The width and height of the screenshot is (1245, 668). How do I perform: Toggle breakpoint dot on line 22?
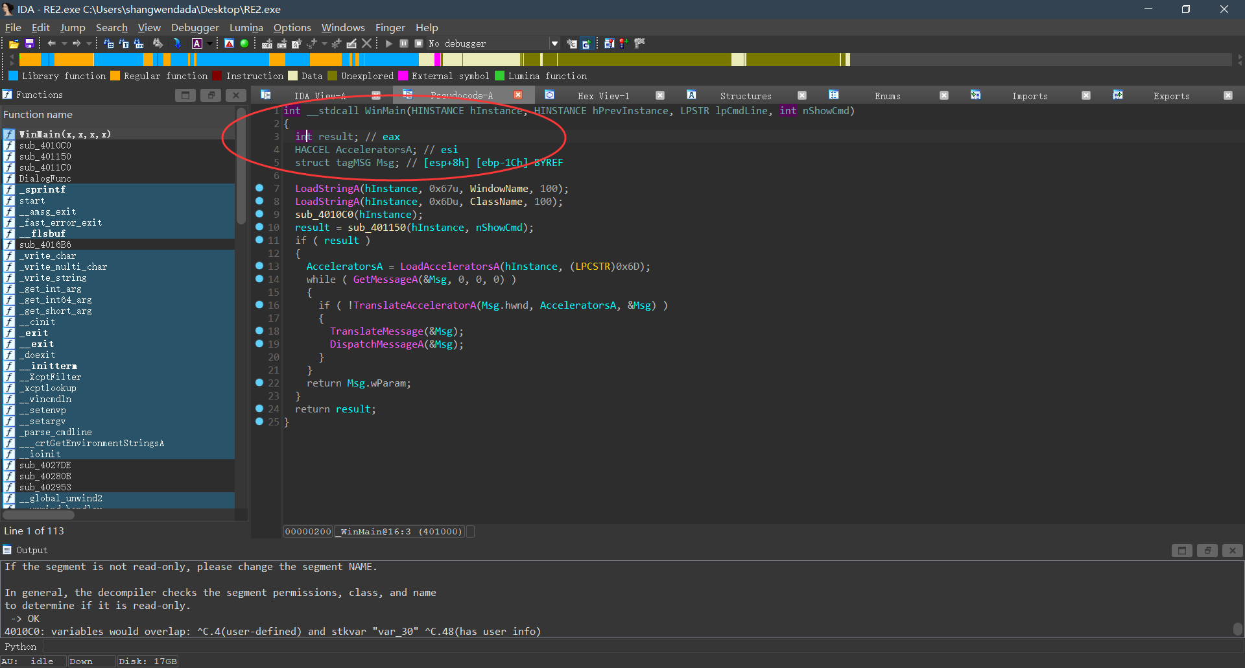pos(259,383)
